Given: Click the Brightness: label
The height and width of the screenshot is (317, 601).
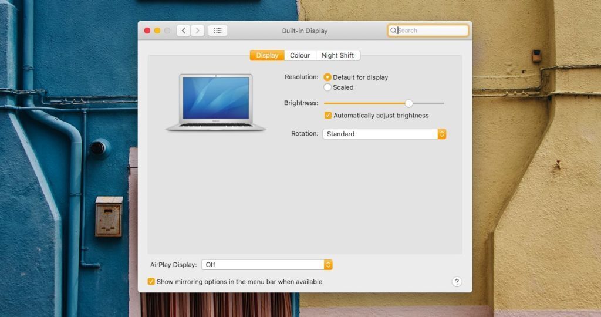Looking at the screenshot, I should (301, 103).
